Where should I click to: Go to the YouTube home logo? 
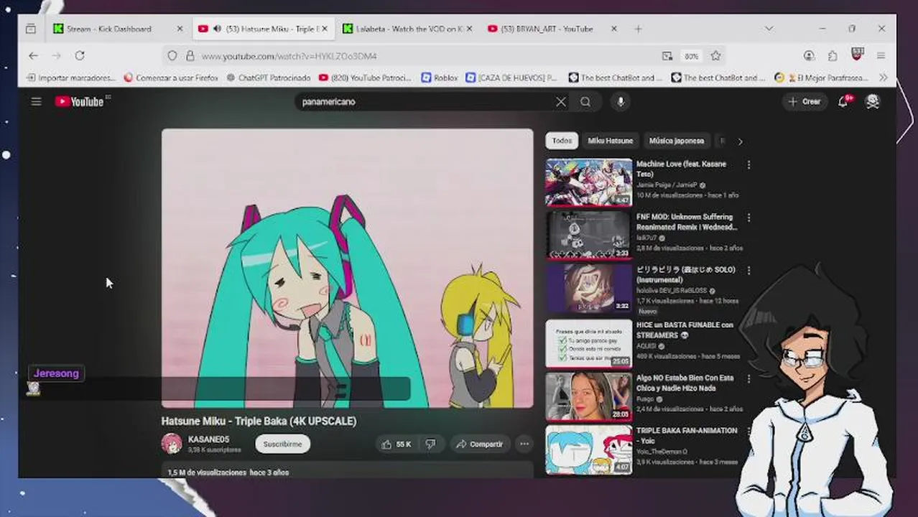80,102
